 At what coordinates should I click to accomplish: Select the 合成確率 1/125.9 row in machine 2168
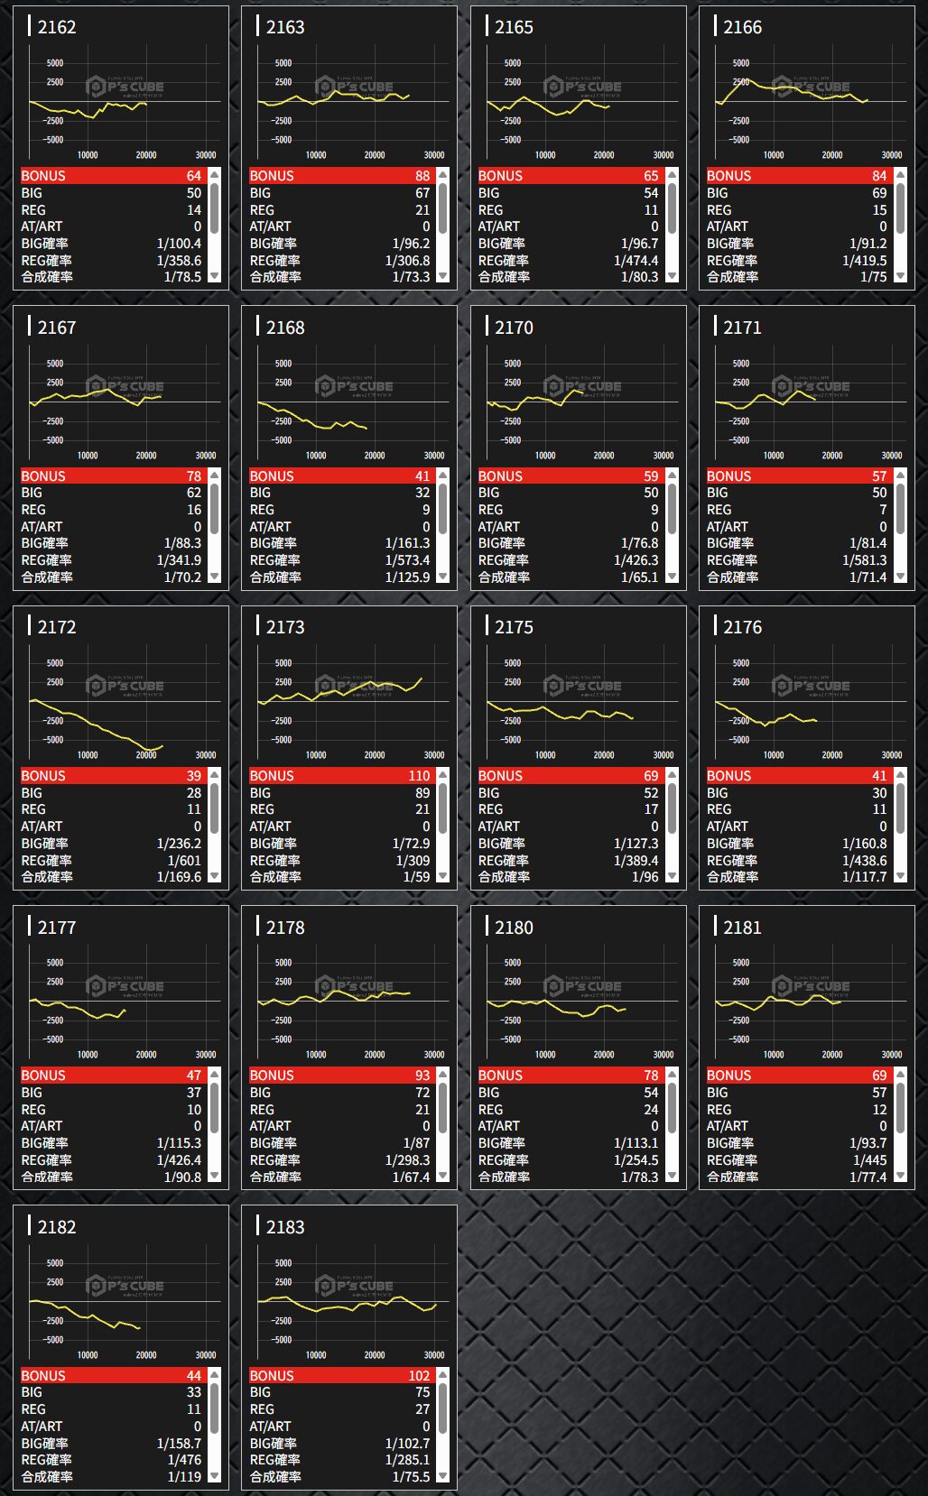click(341, 577)
